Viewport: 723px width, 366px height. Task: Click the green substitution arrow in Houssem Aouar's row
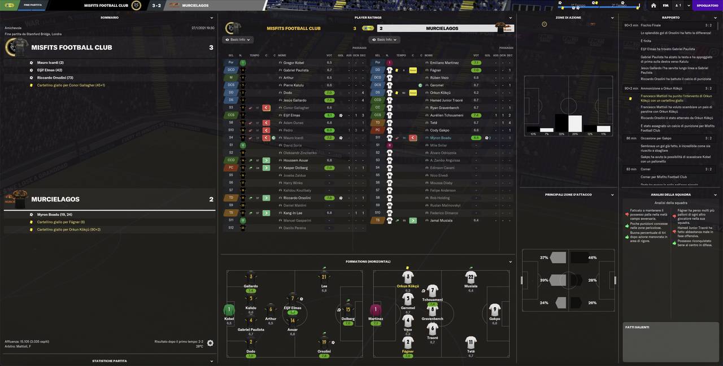266,160
